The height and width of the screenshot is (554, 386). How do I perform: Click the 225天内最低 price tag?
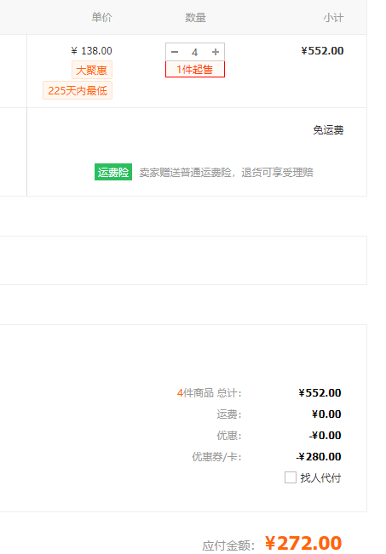pos(78,90)
